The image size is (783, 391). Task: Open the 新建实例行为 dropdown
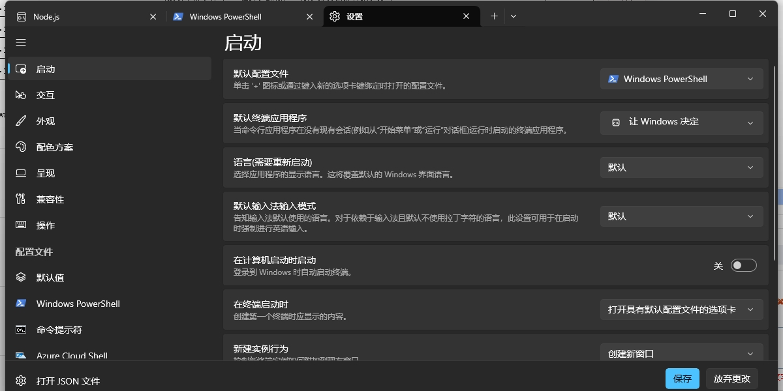(681, 353)
